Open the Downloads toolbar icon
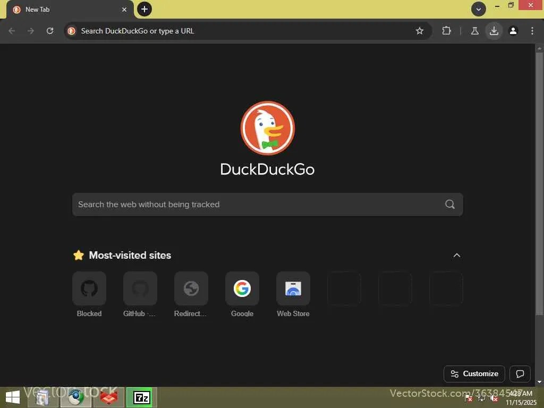This screenshot has width=544, height=408. (494, 31)
